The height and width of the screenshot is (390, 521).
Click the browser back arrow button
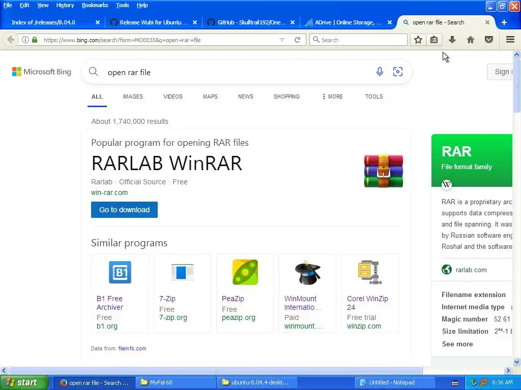coord(11,40)
